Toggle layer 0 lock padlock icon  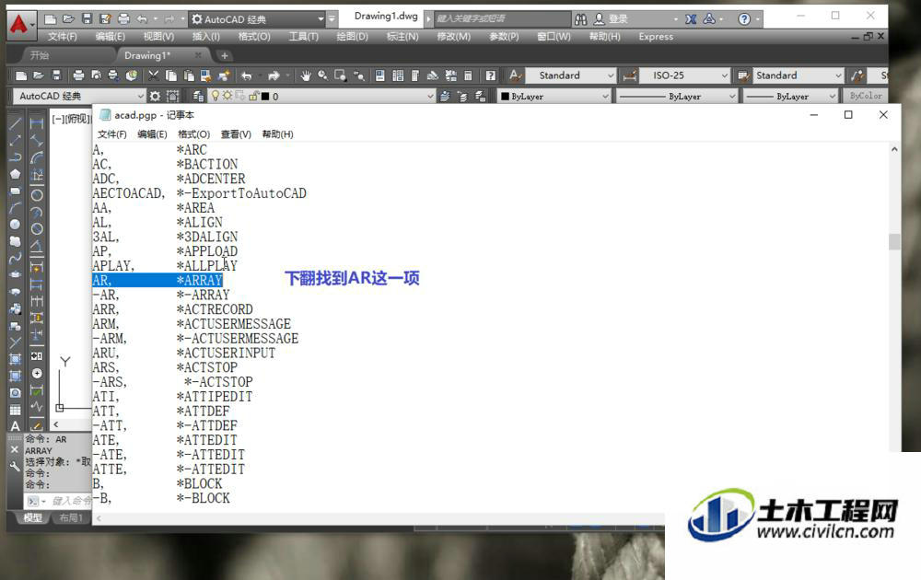click(253, 96)
